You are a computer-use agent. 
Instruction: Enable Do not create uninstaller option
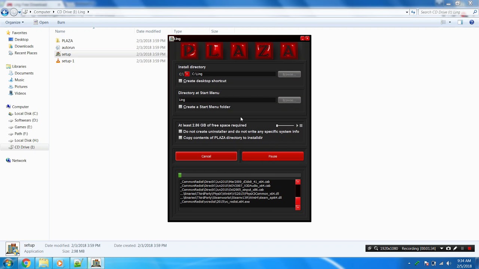click(x=180, y=132)
